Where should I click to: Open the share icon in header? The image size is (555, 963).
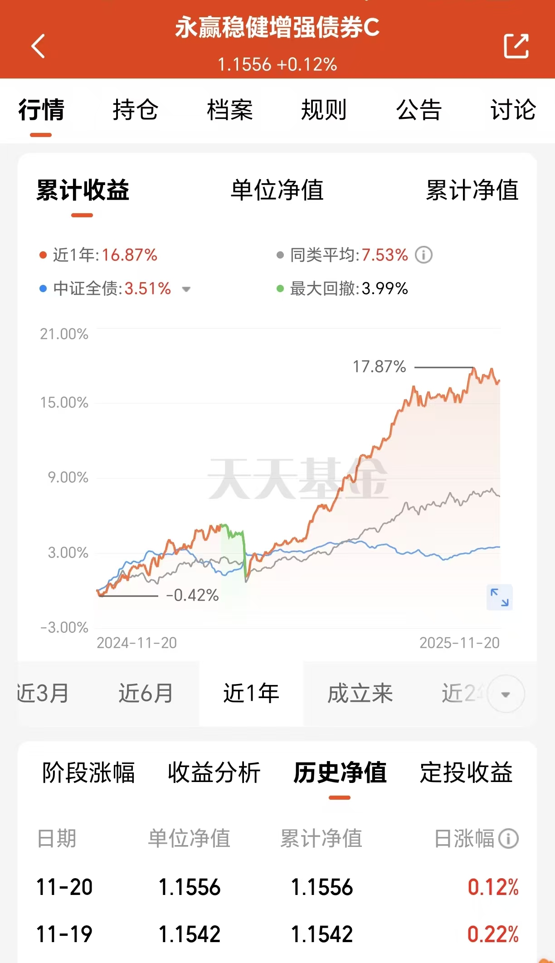[516, 46]
